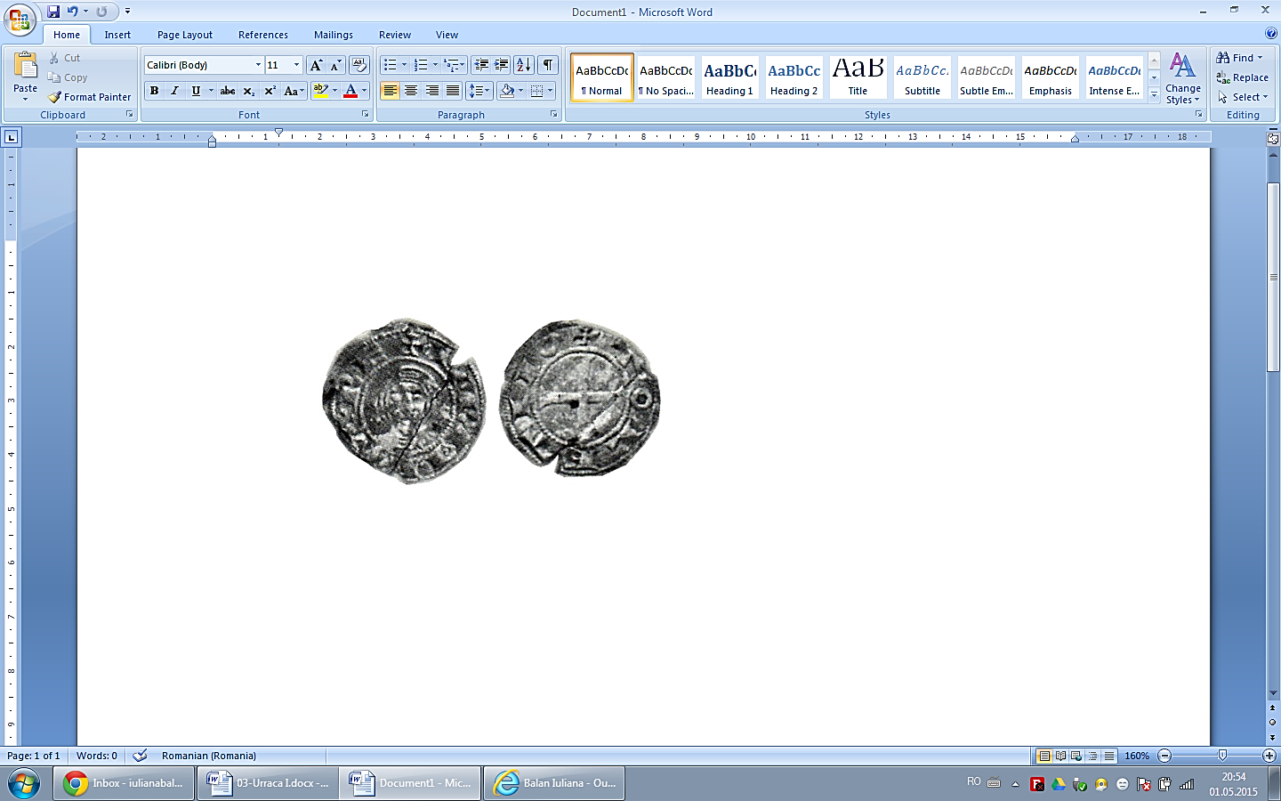
Task: Open the 03-Urraca I.docx taskbar window
Action: (x=268, y=783)
